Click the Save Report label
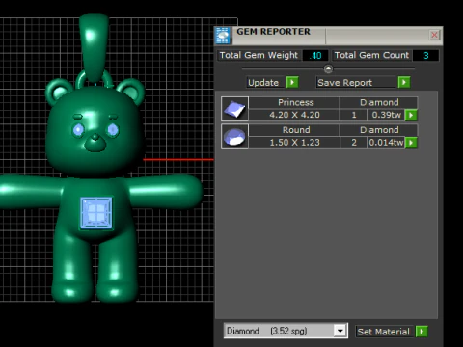 [356, 83]
